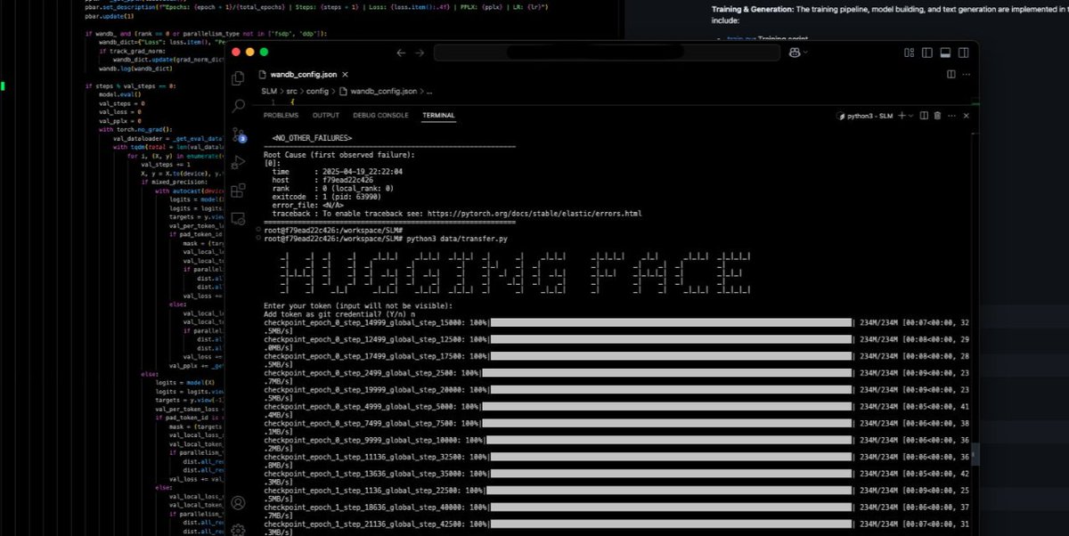Click progress bar for global_step_15000
This screenshot has height=536, width=1069.
tap(672, 323)
